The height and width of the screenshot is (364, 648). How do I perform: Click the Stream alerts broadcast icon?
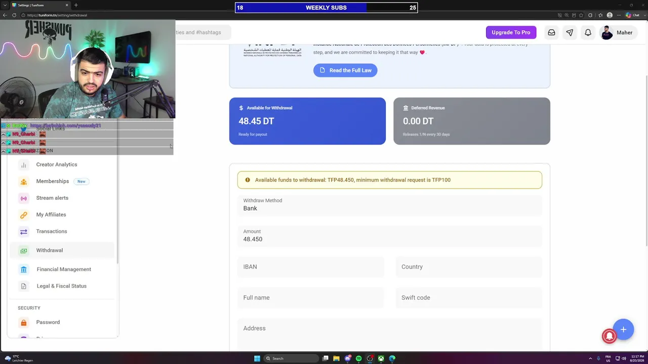(x=23, y=198)
